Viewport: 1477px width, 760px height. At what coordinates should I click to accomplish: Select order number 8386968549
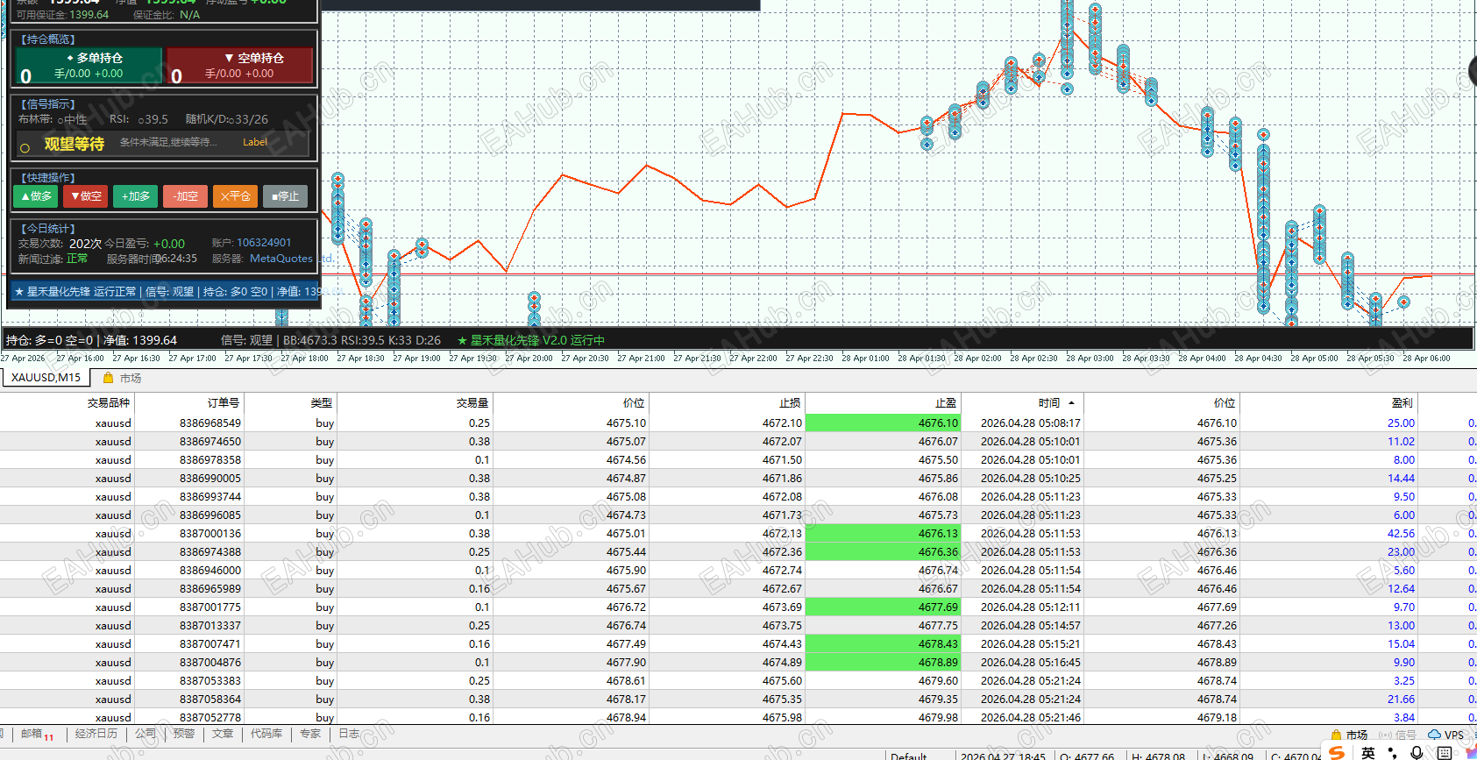[210, 423]
